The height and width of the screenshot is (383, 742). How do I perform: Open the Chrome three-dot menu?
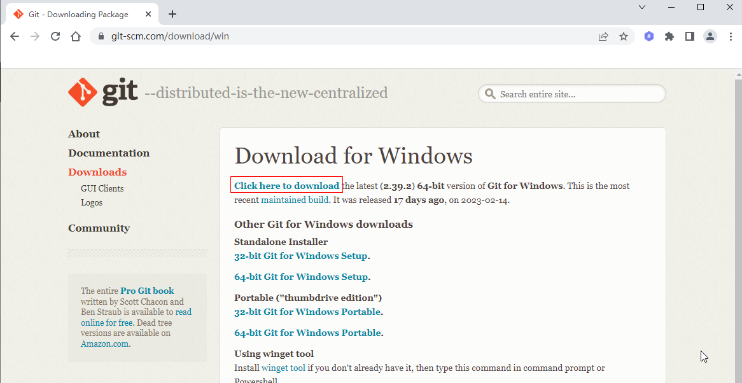tap(731, 36)
